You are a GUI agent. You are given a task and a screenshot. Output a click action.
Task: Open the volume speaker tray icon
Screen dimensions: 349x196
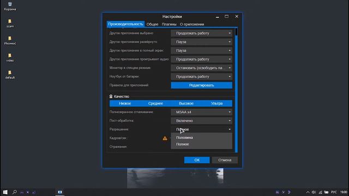click(x=314, y=192)
